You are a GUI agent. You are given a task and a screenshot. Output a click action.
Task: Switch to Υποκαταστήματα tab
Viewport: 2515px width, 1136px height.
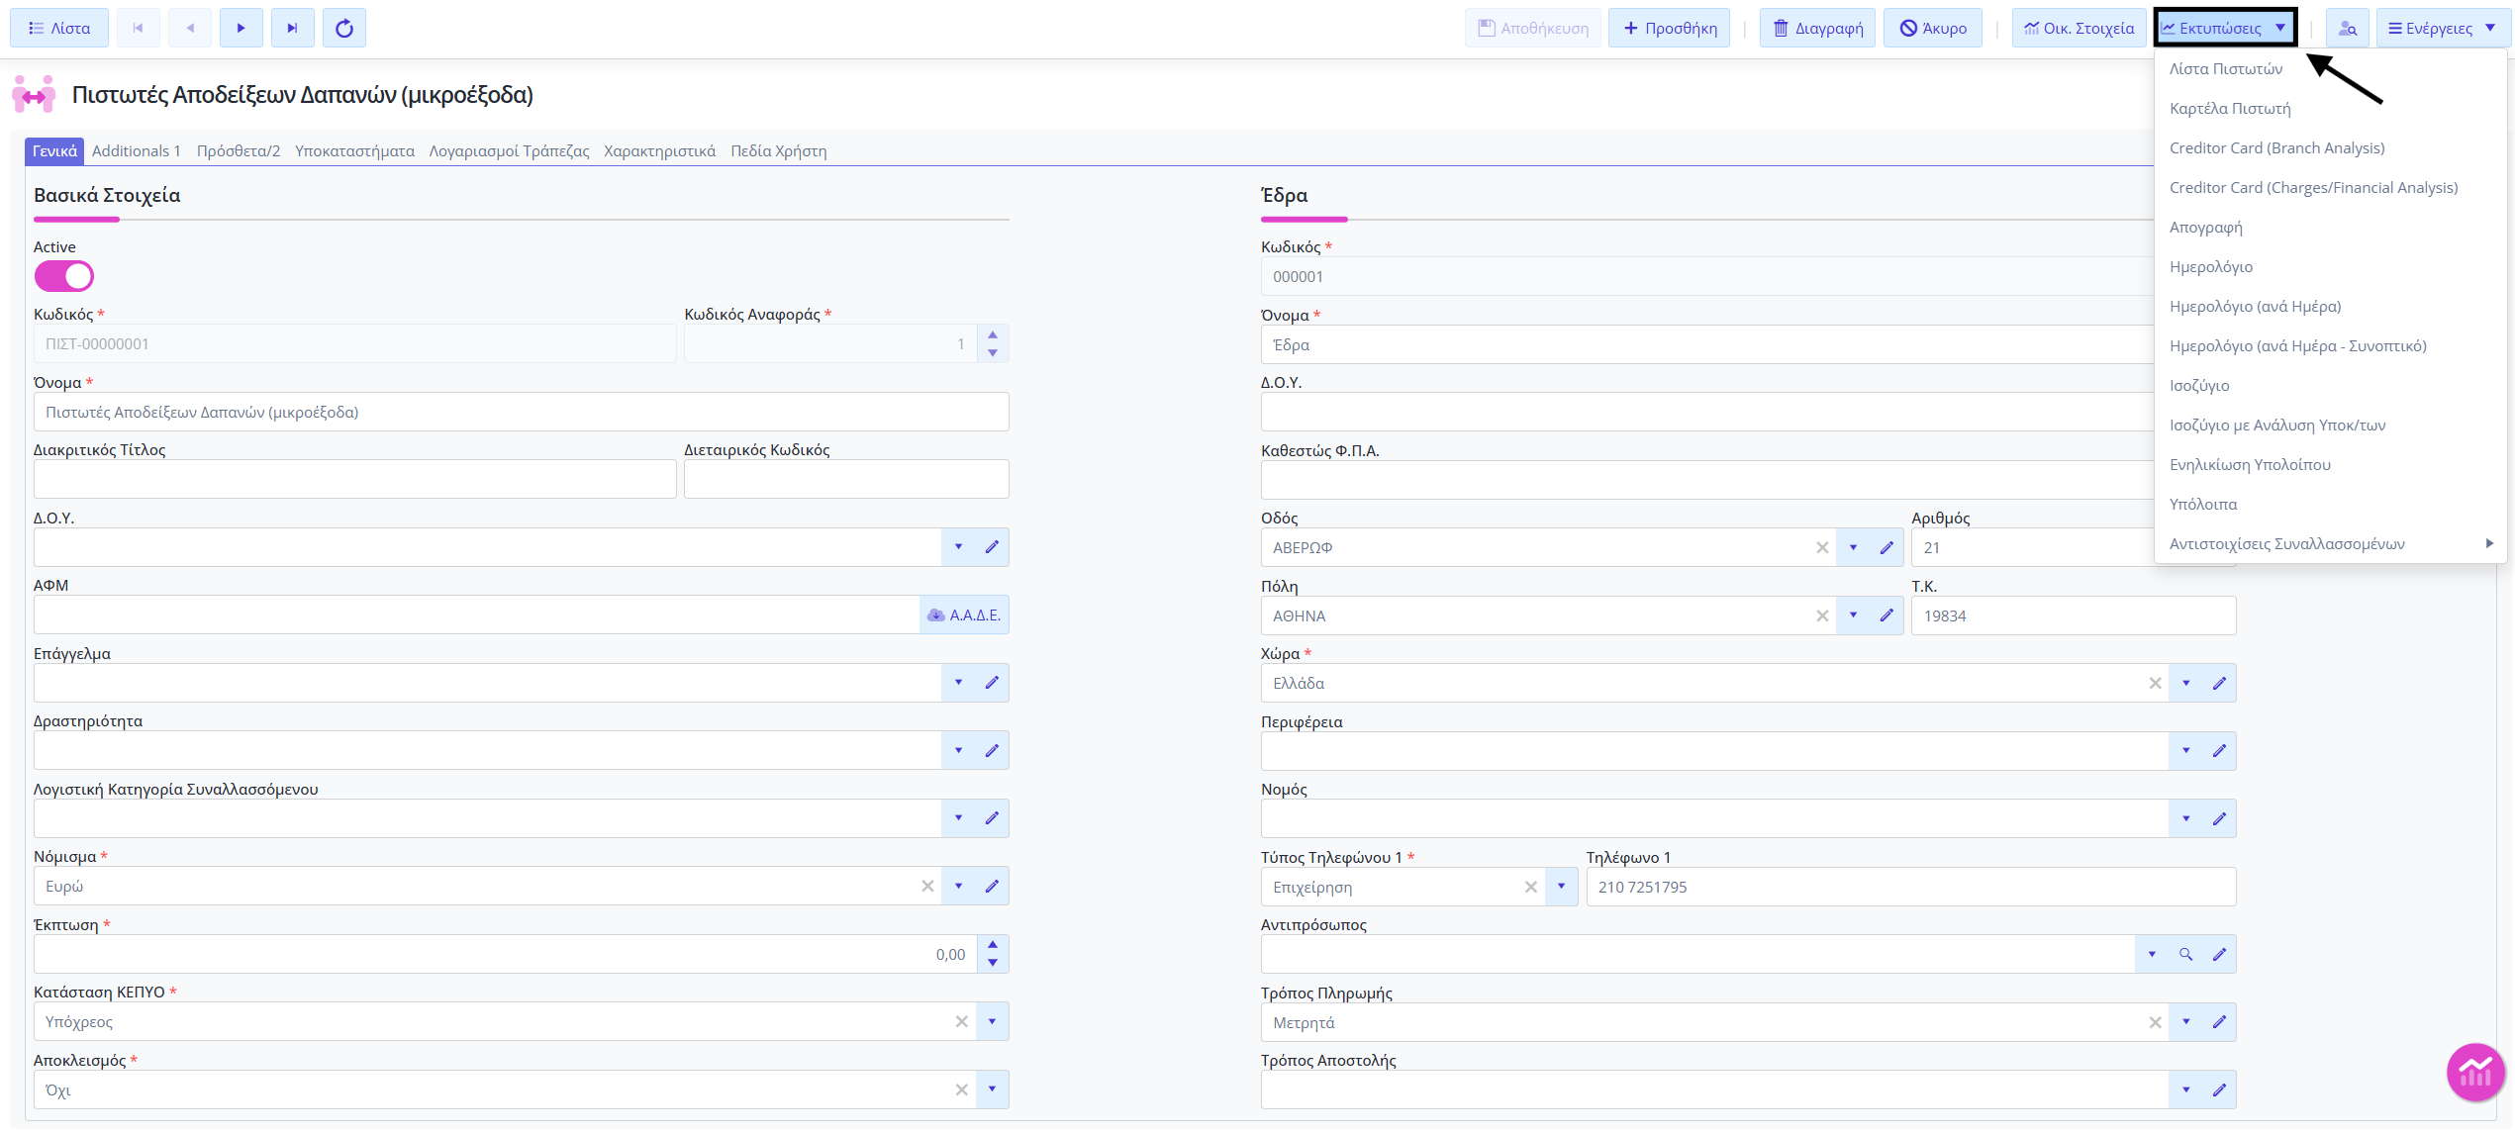pos(354,150)
